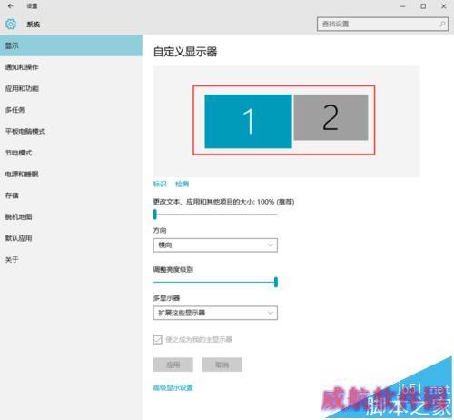Click the 标识 identify link

(x=160, y=184)
